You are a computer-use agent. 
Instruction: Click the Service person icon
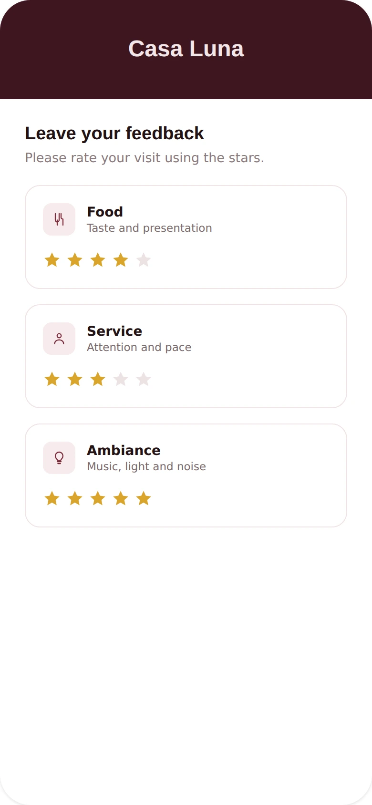tap(59, 339)
